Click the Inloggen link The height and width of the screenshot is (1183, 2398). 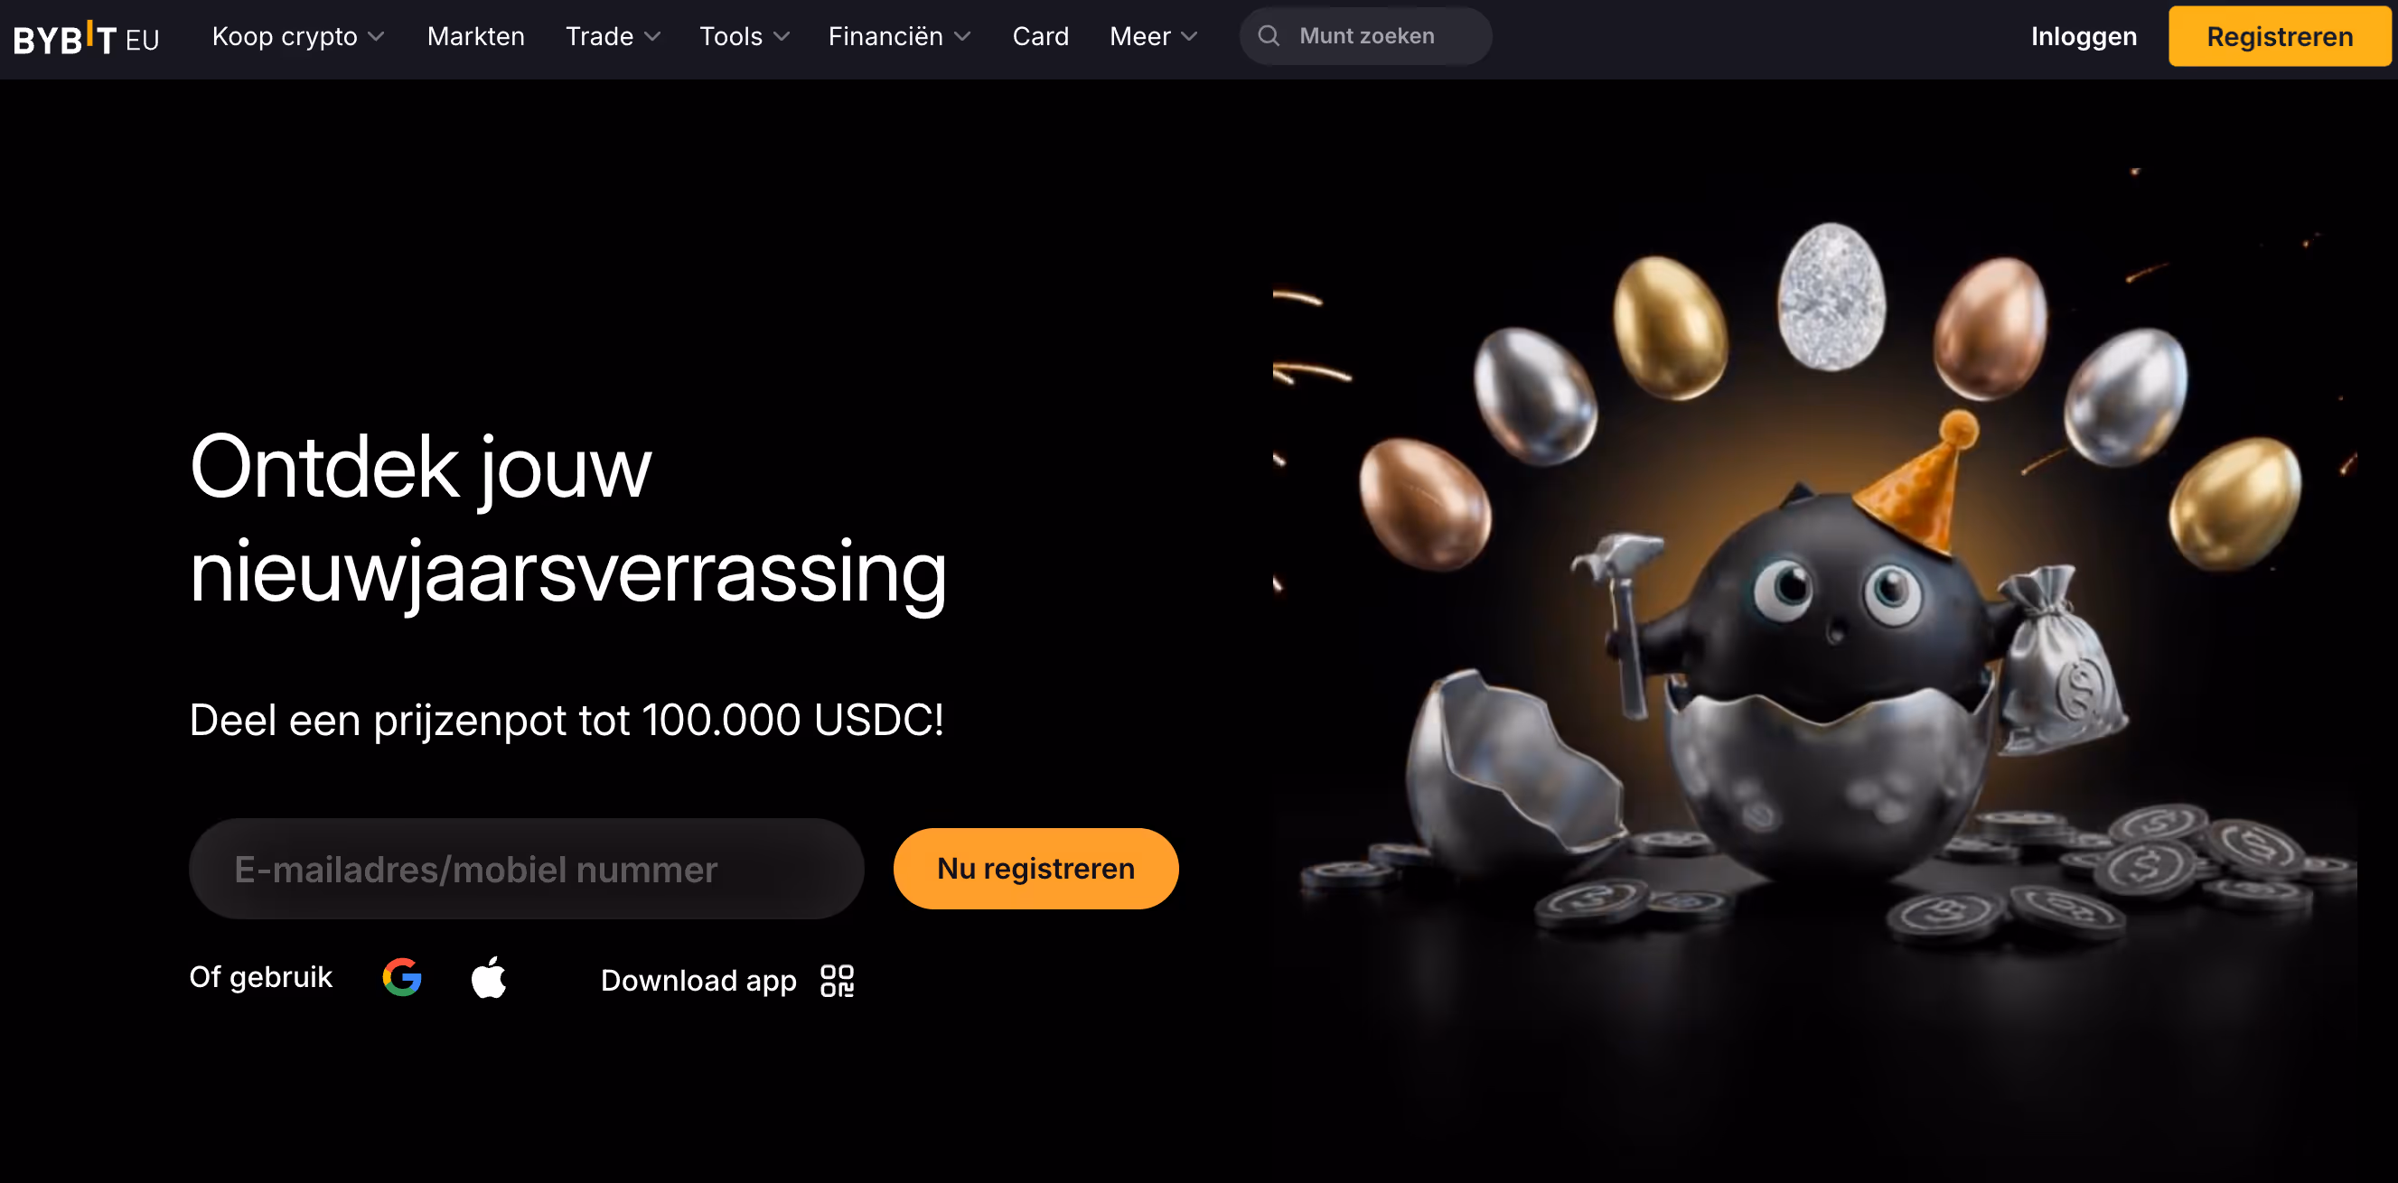[x=2084, y=36]
